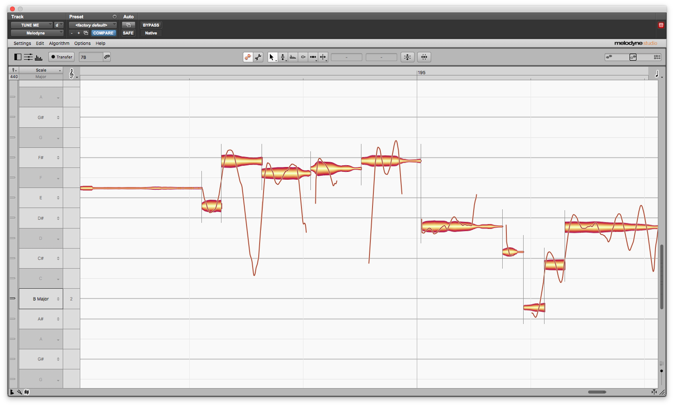Open the Settings menu
Image resolution: width=674 pixels, height=406 pixels.
tap(22, 44)
